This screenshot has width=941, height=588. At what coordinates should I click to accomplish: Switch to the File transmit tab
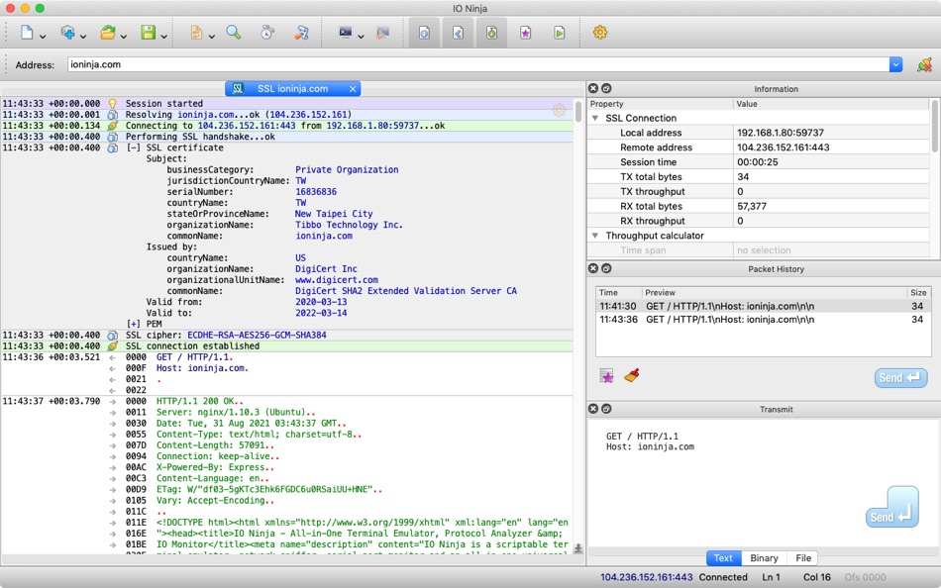point(803,558)
